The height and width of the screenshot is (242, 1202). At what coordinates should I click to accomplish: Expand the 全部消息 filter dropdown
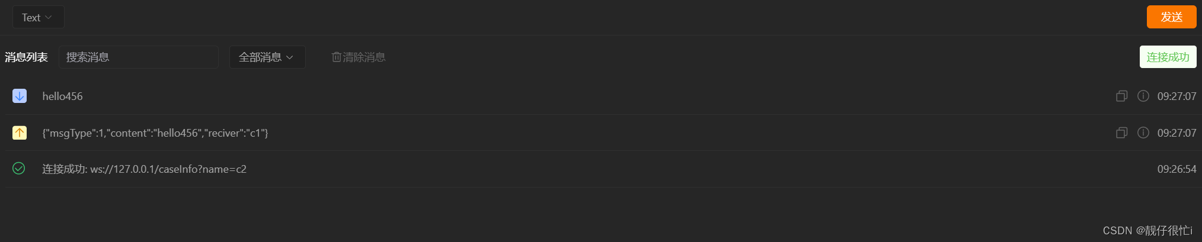point(267,57)
